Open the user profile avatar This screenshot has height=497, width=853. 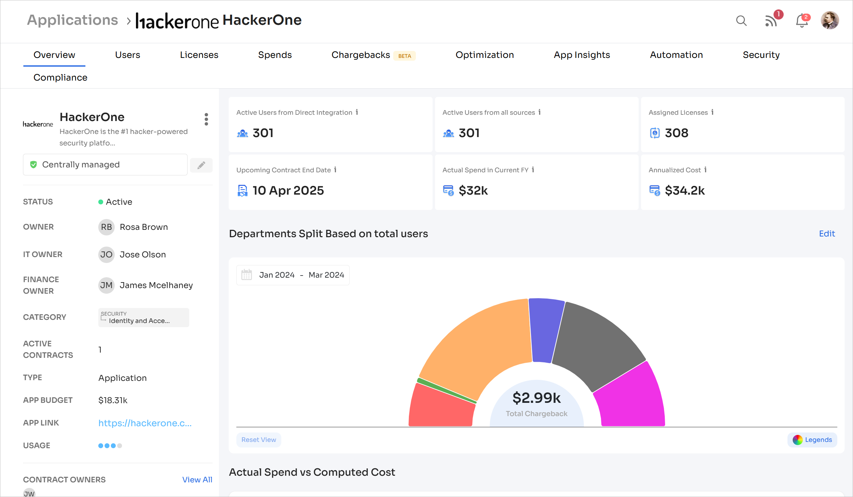(830, 20)
